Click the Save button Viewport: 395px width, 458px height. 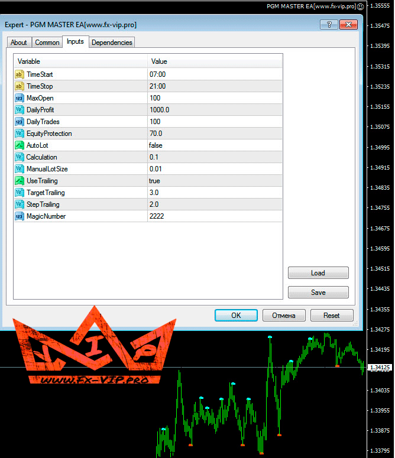[x=318, y=293]
